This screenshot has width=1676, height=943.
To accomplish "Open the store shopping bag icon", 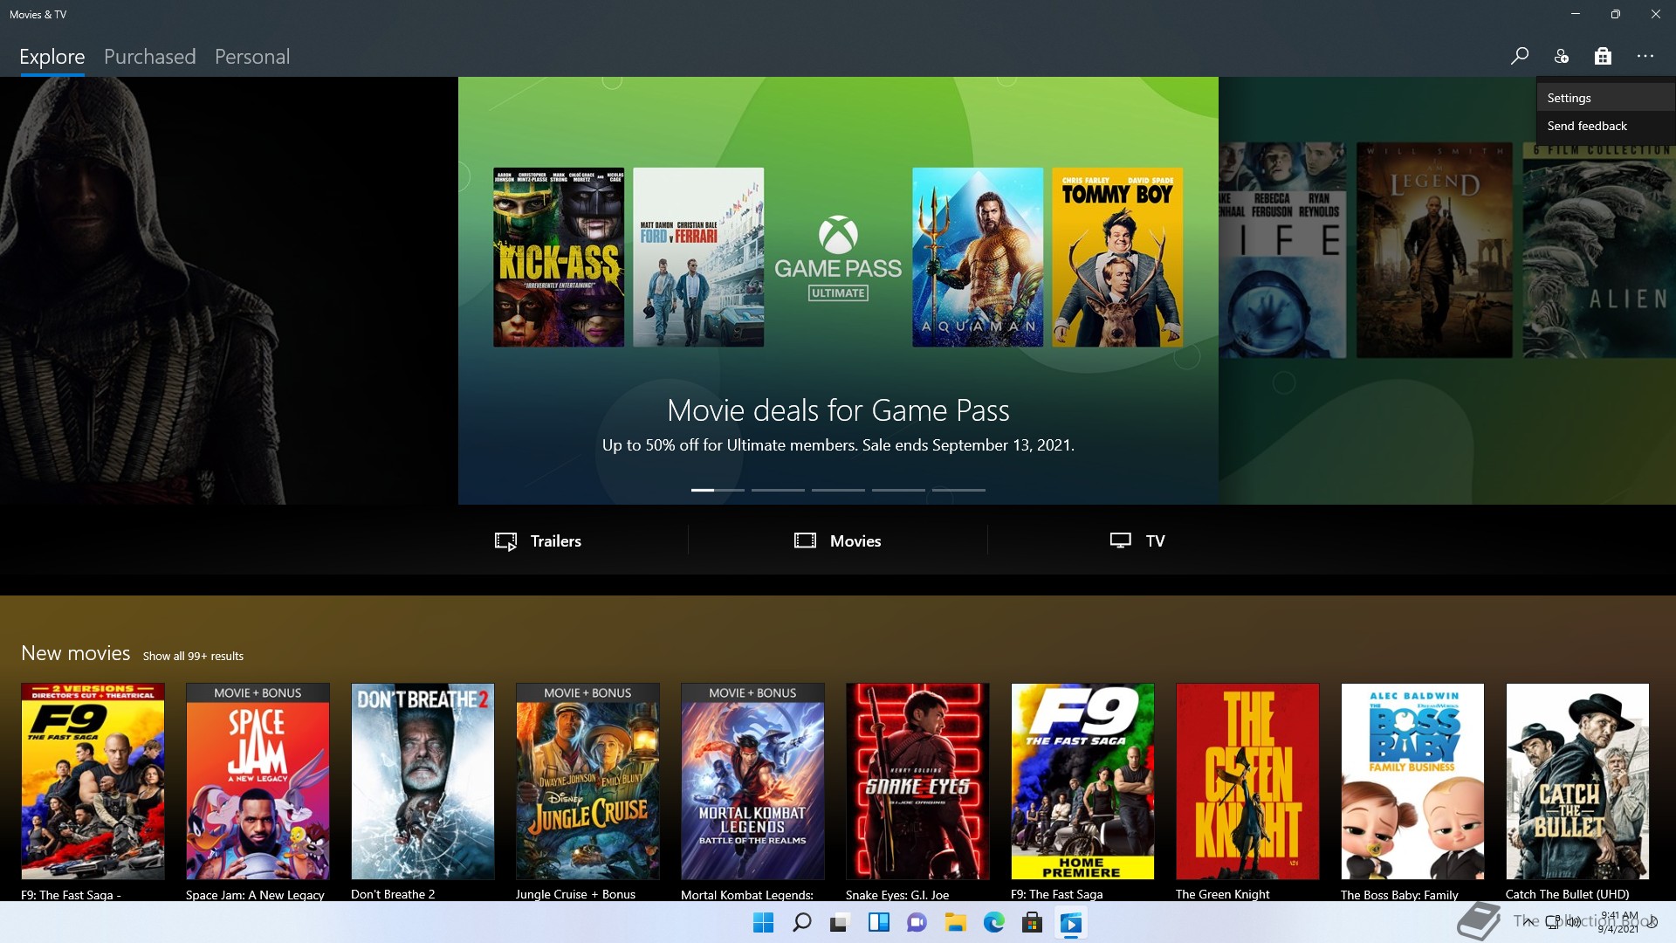I will coord(1603,56).
